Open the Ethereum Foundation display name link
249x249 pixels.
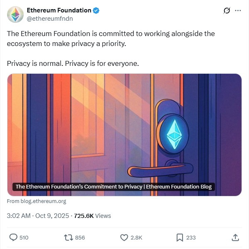(x=59, y=10)
